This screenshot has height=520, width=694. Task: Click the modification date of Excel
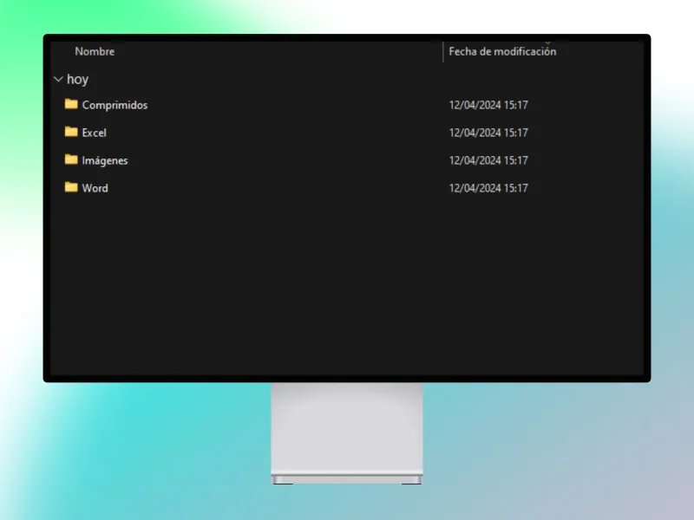tap(488, 133)
